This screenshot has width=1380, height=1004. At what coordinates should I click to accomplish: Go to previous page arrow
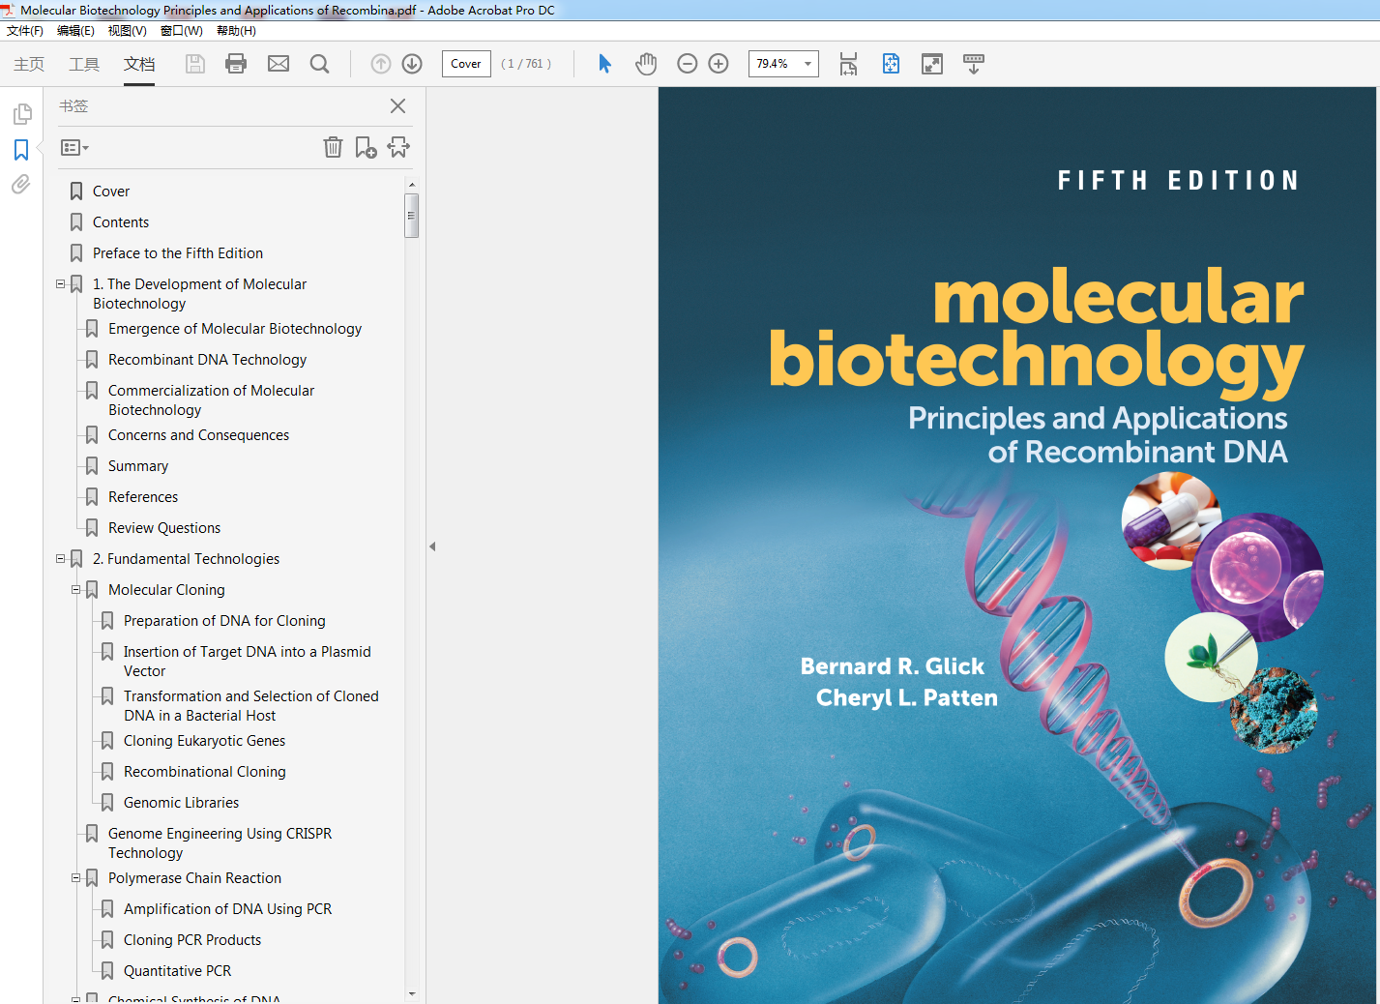pyautogui.click(x=381, y=64)
